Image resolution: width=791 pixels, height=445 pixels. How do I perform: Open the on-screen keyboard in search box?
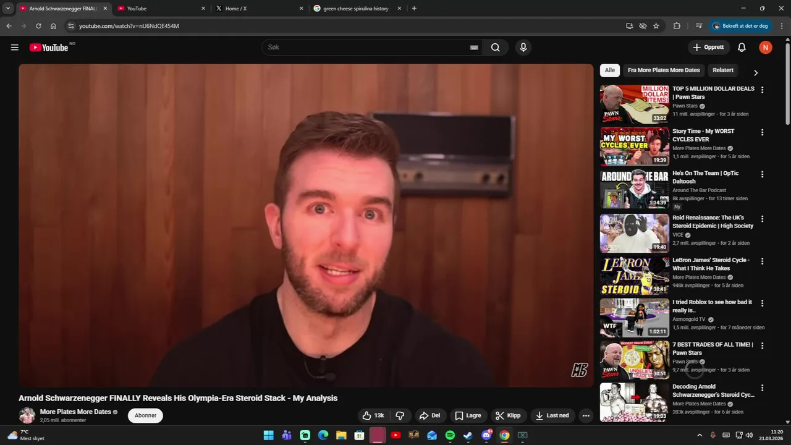[474, 48]
